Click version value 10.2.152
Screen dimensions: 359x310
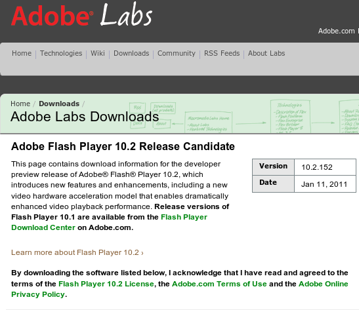[317, 167]
